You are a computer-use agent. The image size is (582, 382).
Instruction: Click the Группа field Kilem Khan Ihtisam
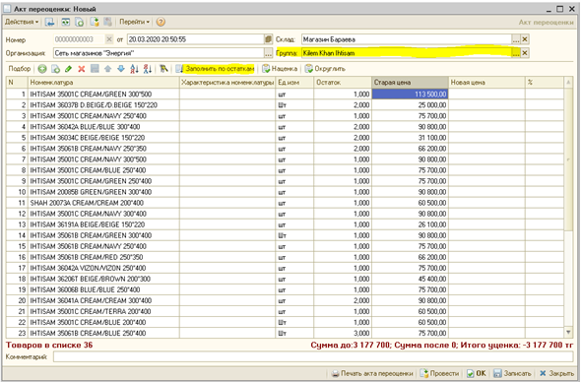point(407,53)
